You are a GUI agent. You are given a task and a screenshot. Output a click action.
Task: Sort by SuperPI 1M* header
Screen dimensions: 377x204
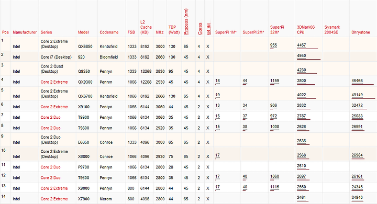[x=226, y=32]
